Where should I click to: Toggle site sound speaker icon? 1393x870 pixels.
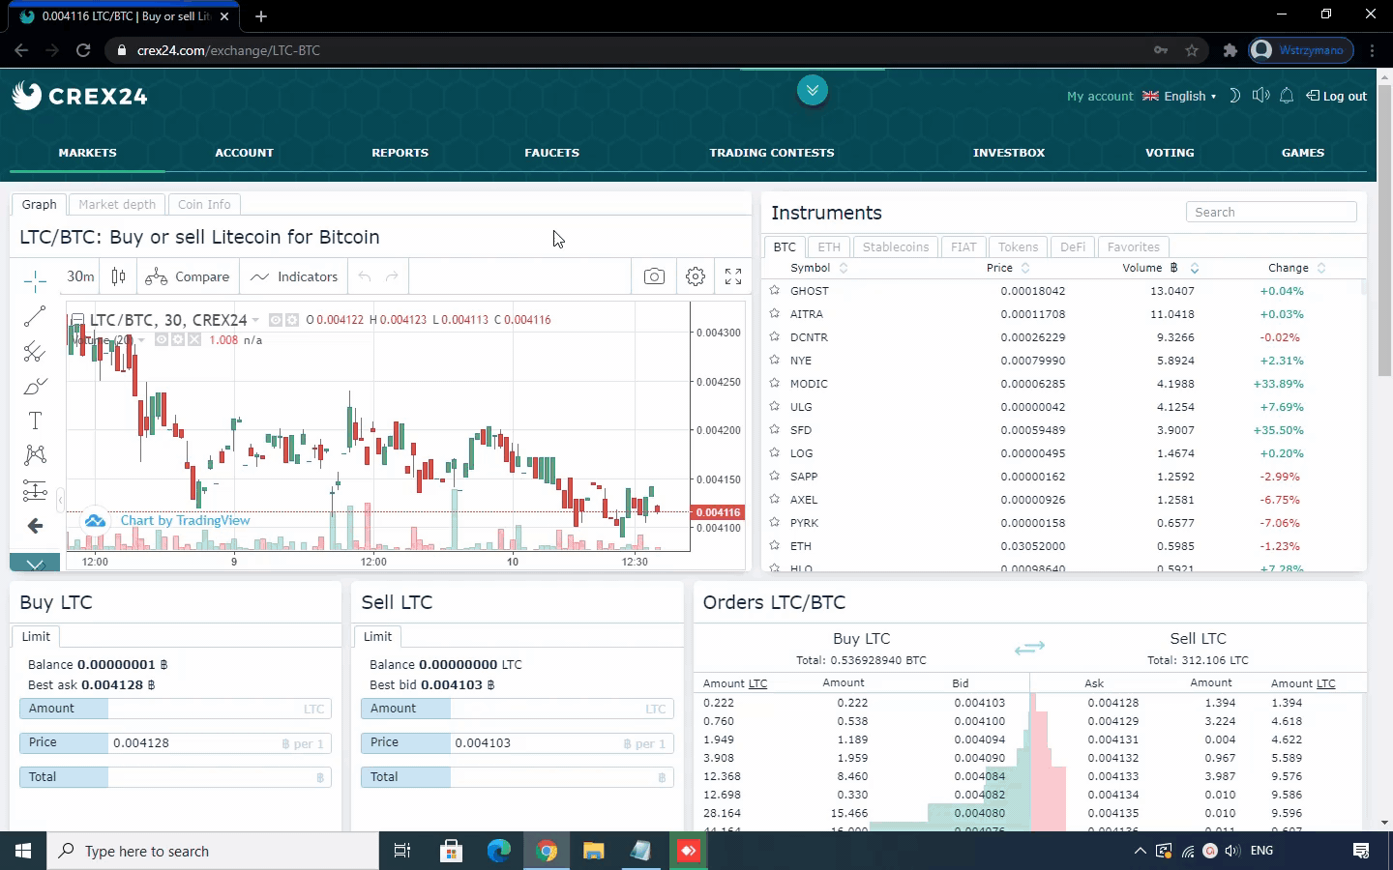pos(1260,96)
